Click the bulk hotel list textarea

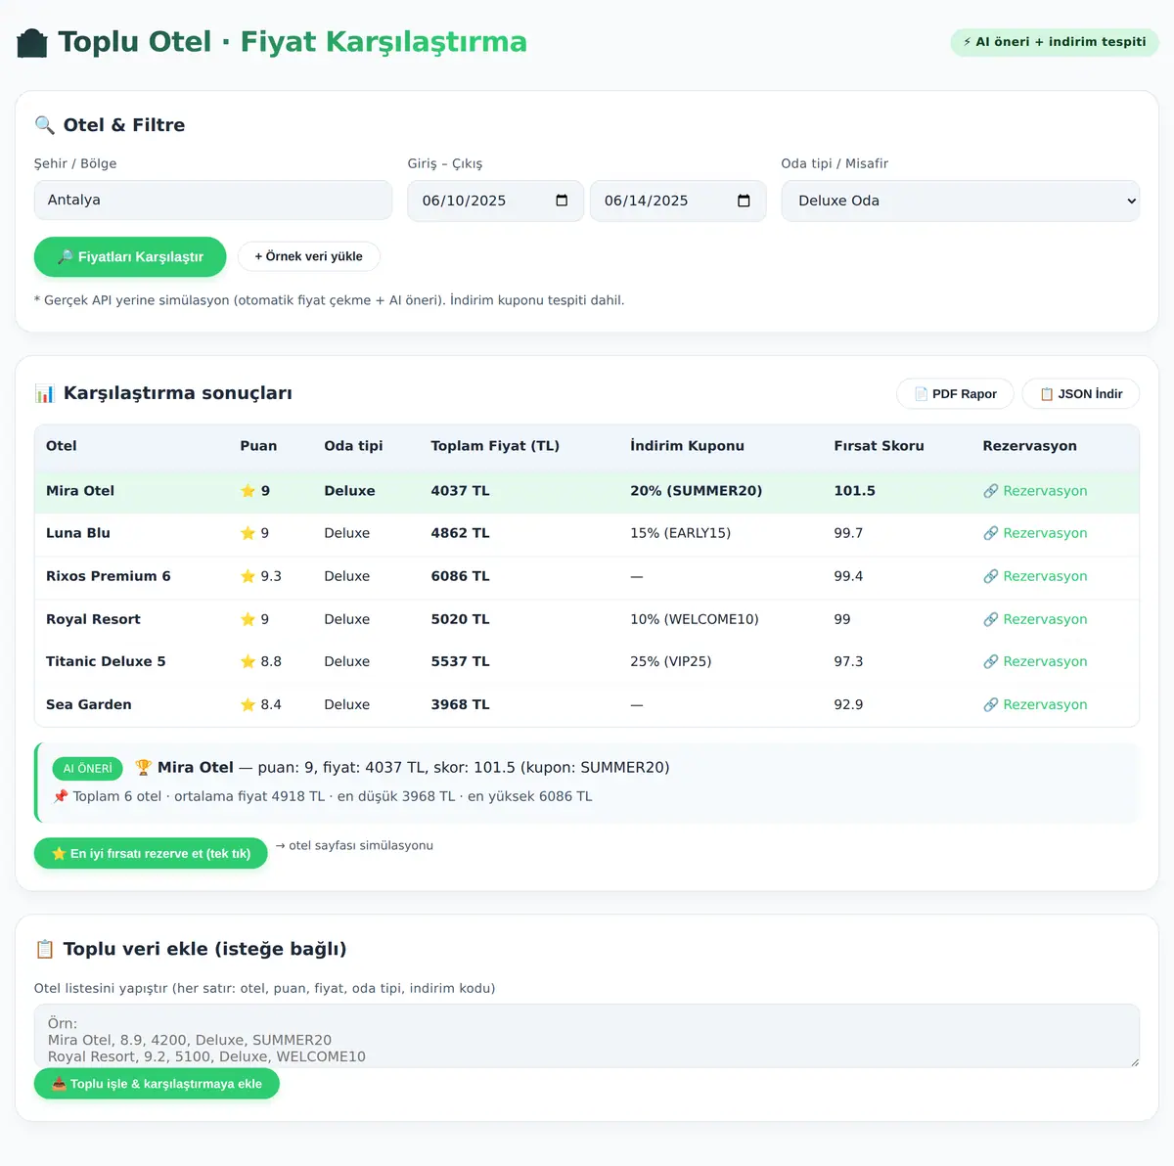pyautogui.click(x=587, y=1036)
